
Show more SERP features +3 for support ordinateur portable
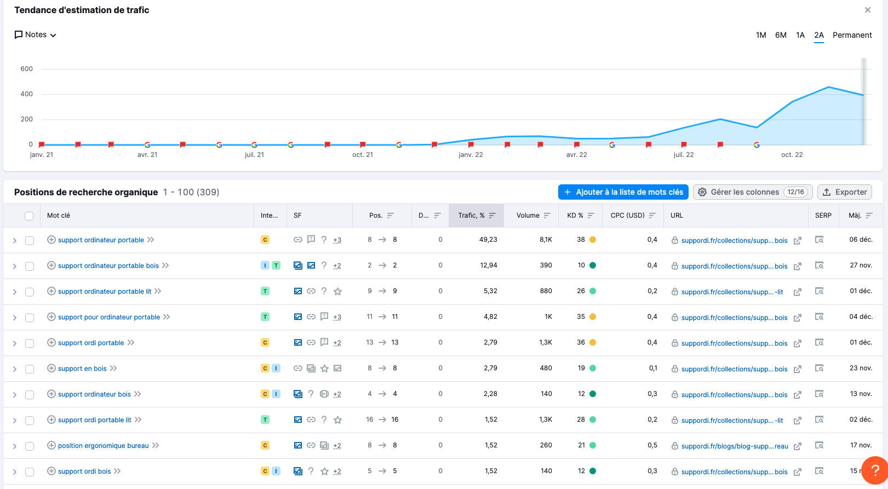(337, 240)
